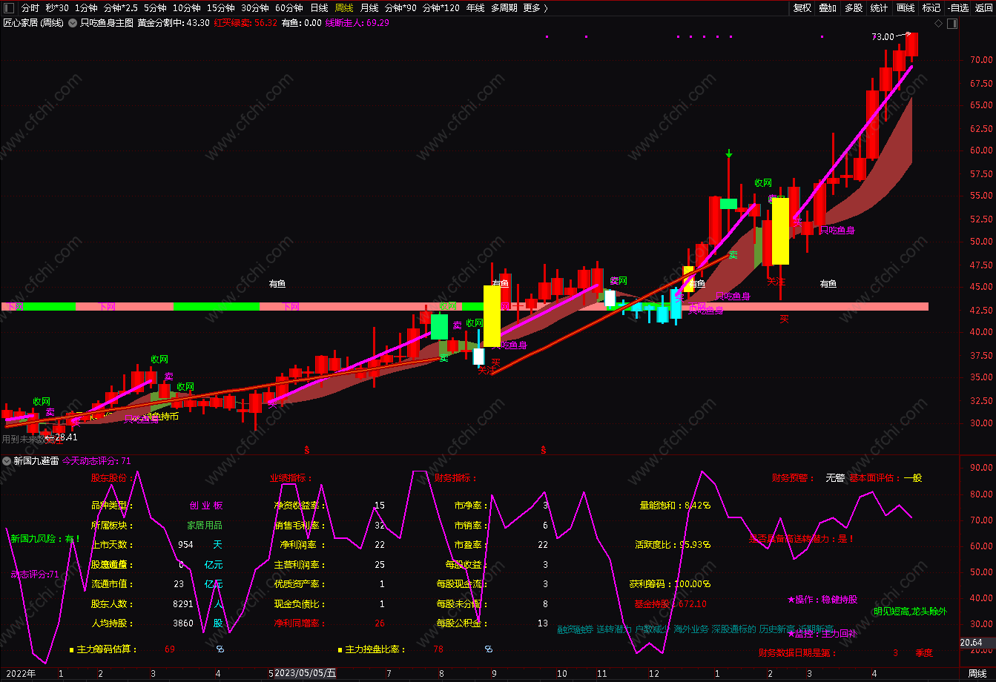Click the 2023/05/05/五 date label on timeline
Image resolution: width=996 pixels, height=682 pixels.
304,673
